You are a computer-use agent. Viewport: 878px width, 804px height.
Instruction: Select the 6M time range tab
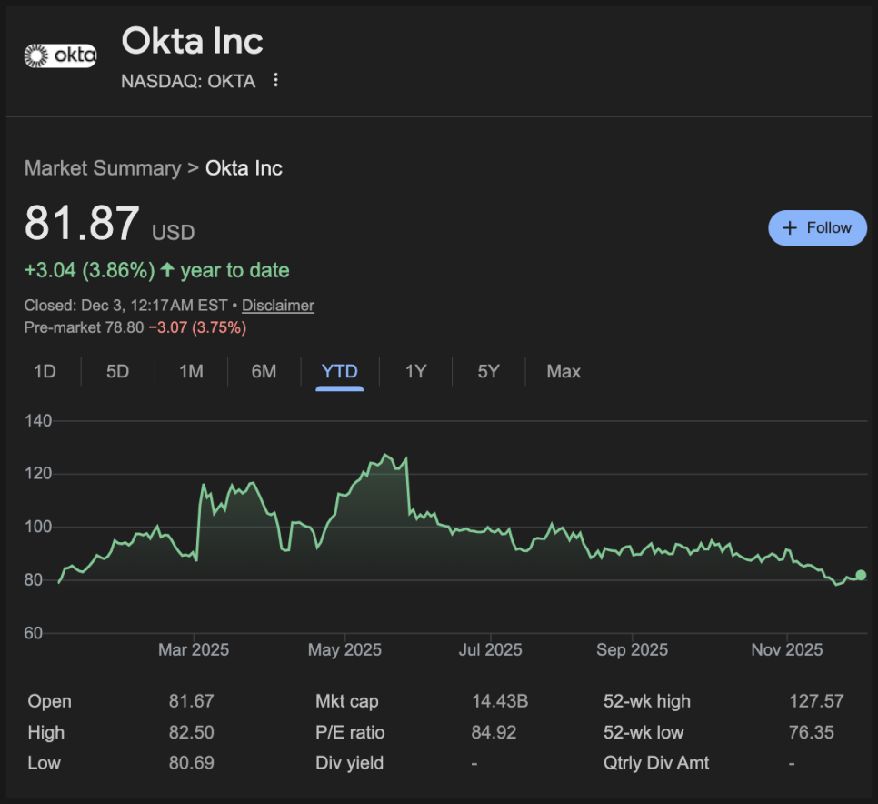click(264, 371)
